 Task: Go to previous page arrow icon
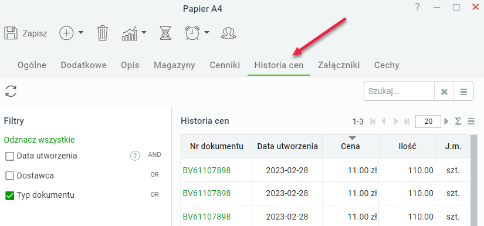click(x=384, y=122)
